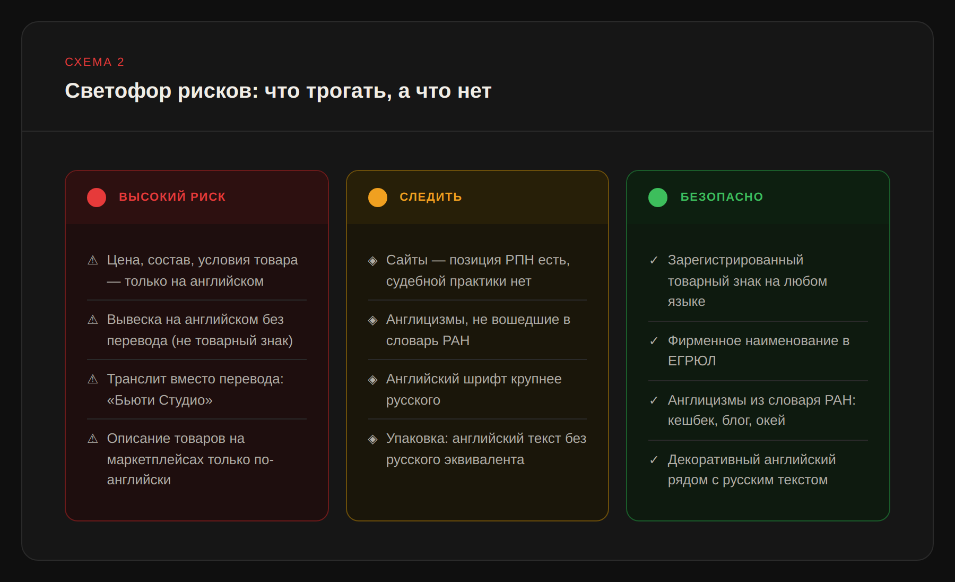This screenshot has width=955, height=582.
Task: Click warning triangle next to «Цена, состав, условия товара»
Action: pos(93,260)
